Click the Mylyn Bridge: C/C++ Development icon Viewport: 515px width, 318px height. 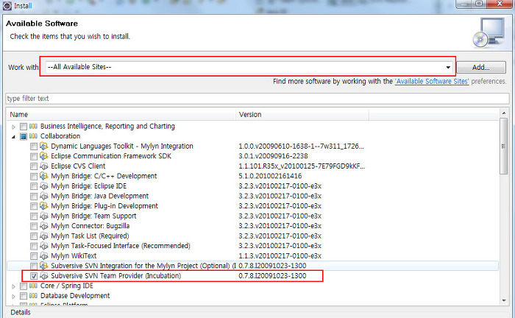pos(44,176)
